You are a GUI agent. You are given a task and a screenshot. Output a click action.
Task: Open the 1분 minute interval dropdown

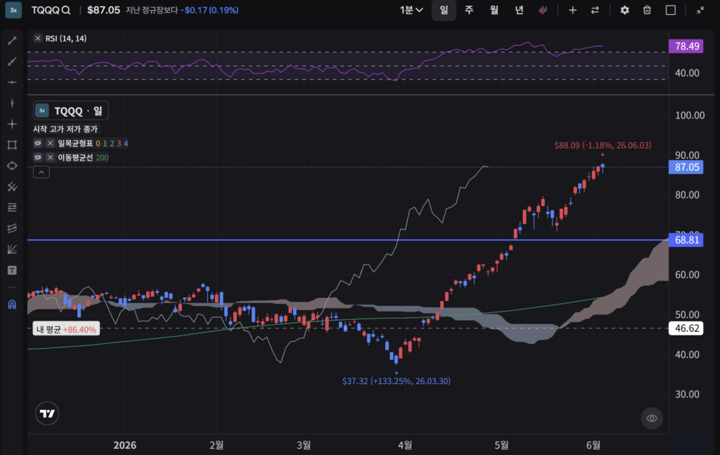pyautogui.click(x=411, y=10)
